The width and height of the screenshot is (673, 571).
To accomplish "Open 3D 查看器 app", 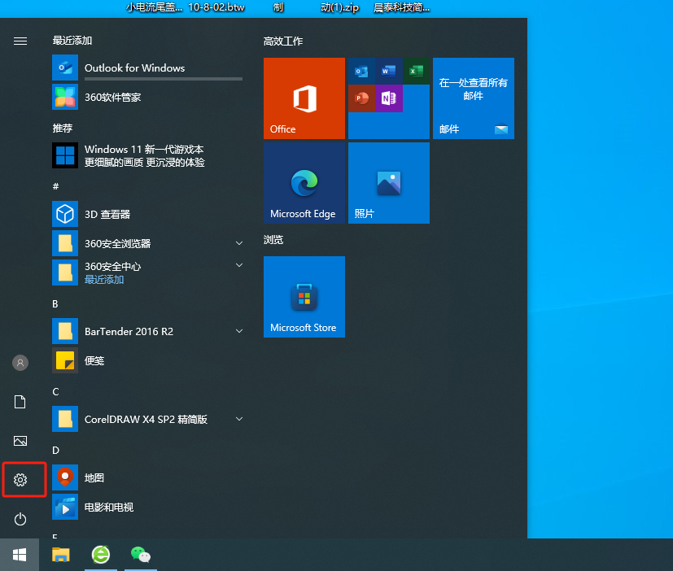I will (147, 214).
